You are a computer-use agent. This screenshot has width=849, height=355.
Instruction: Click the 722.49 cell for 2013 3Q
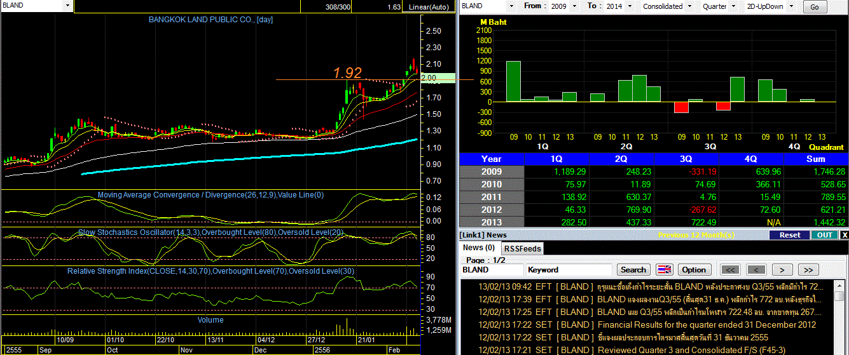click(x=686, y=222)
